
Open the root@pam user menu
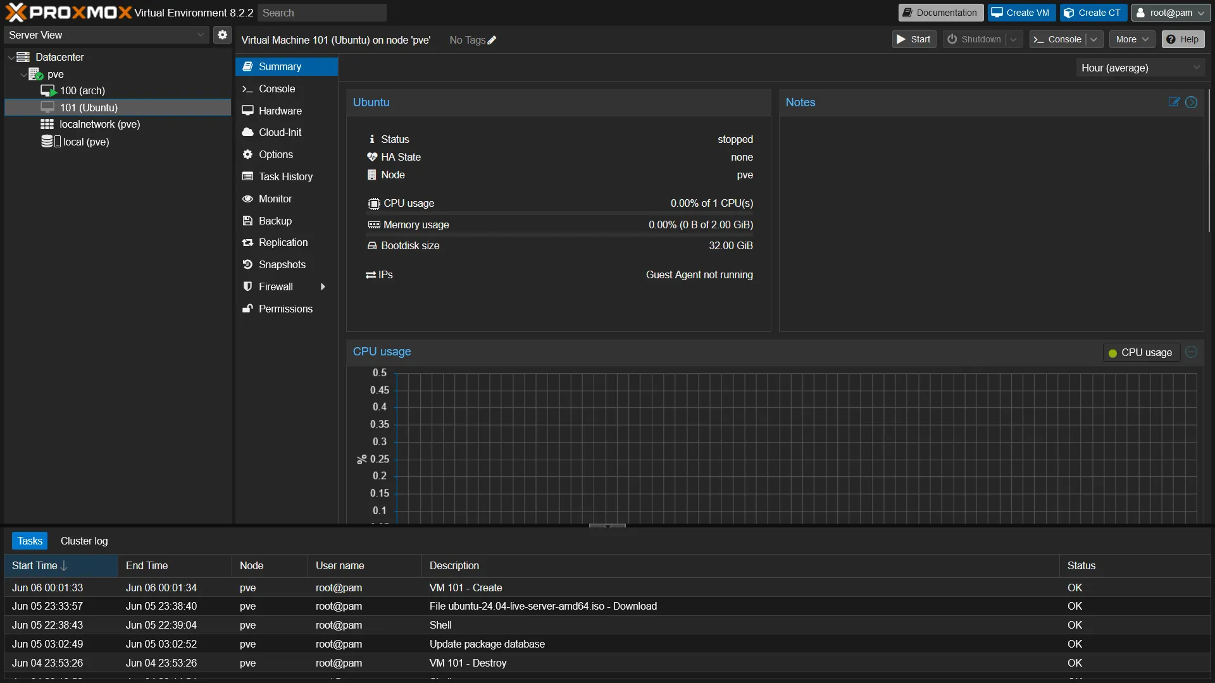[1171, 13]
